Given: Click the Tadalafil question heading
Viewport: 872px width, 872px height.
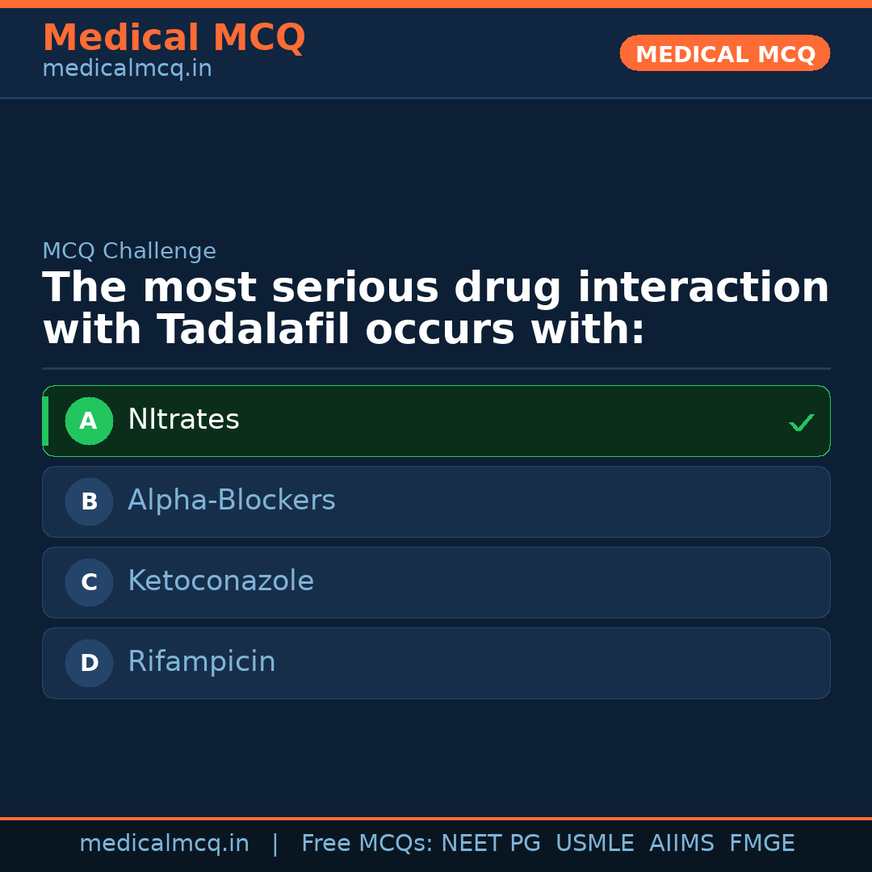Looking at the screenshot, I should click(x=436, y=308).
